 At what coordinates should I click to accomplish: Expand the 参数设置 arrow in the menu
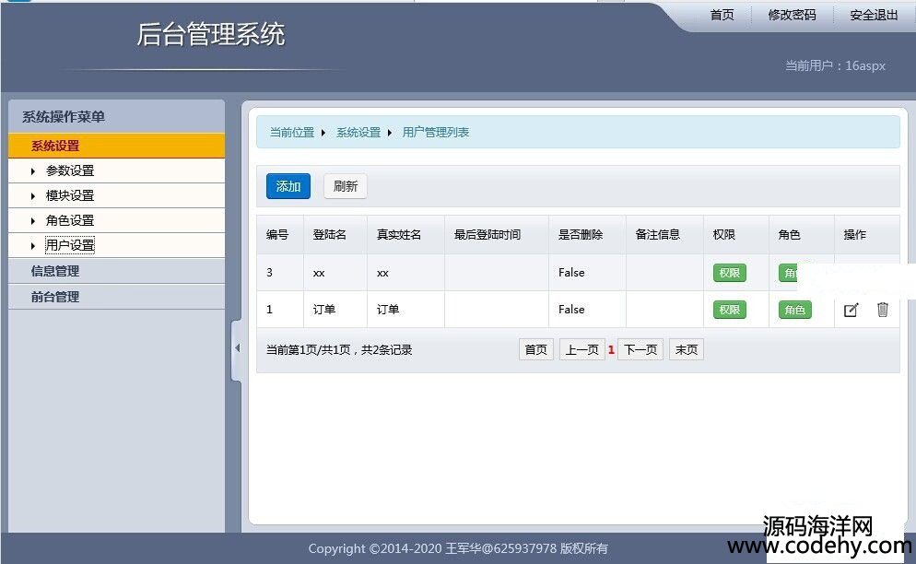(33, 171)
